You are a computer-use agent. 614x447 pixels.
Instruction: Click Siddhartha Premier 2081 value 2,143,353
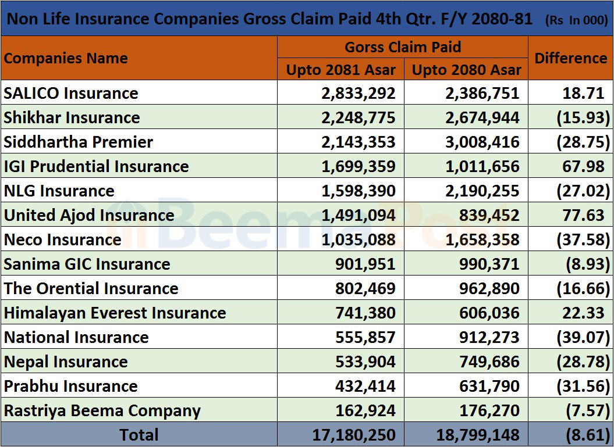pyautogui.click(x=358, y=142)
